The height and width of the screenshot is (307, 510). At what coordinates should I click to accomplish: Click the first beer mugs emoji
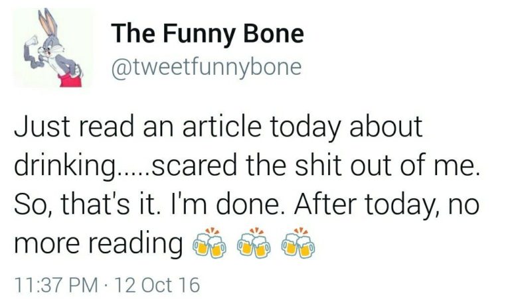click(x=209, y=243)
